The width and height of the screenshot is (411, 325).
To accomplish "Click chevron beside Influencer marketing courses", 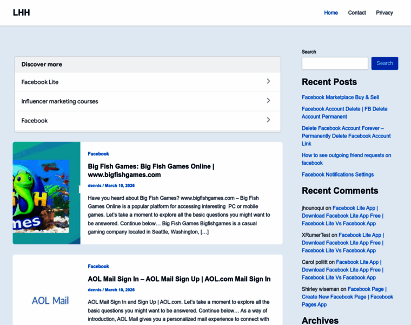I will pos(268,101).
